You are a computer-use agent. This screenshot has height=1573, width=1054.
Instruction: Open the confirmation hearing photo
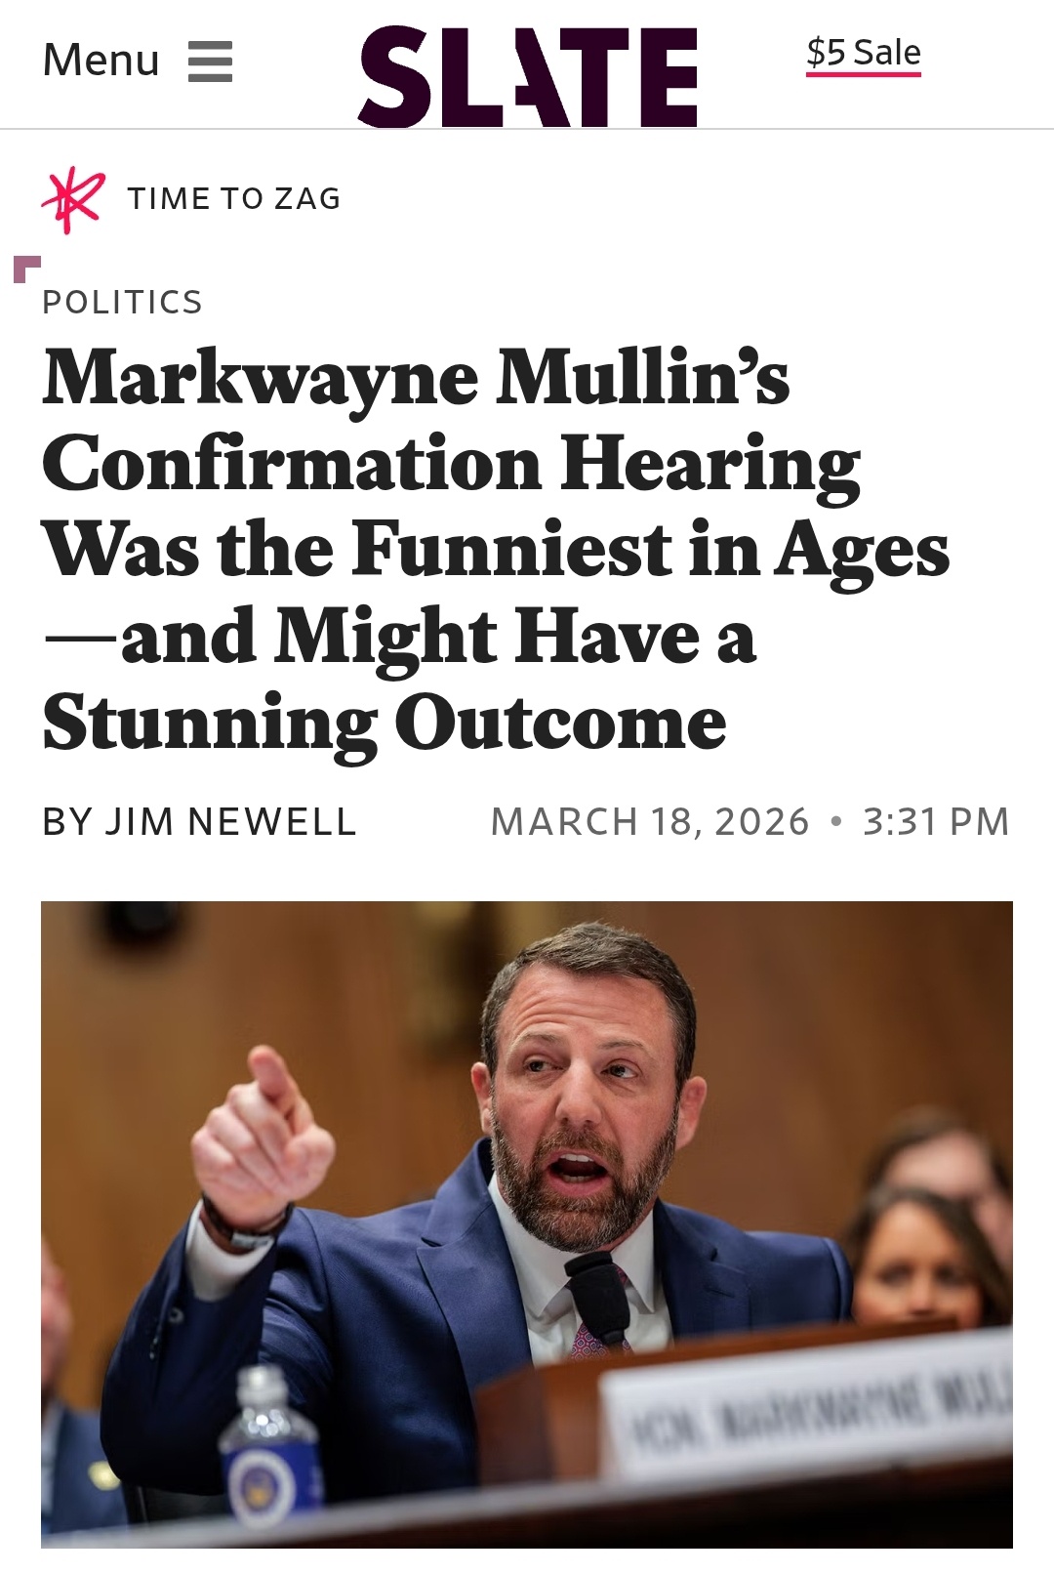click(x=527, y=1222)
